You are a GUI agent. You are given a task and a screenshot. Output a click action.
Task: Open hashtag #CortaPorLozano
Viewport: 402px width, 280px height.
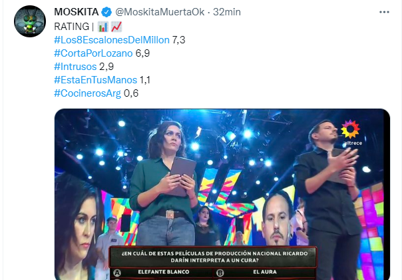(x=93, y=53)
